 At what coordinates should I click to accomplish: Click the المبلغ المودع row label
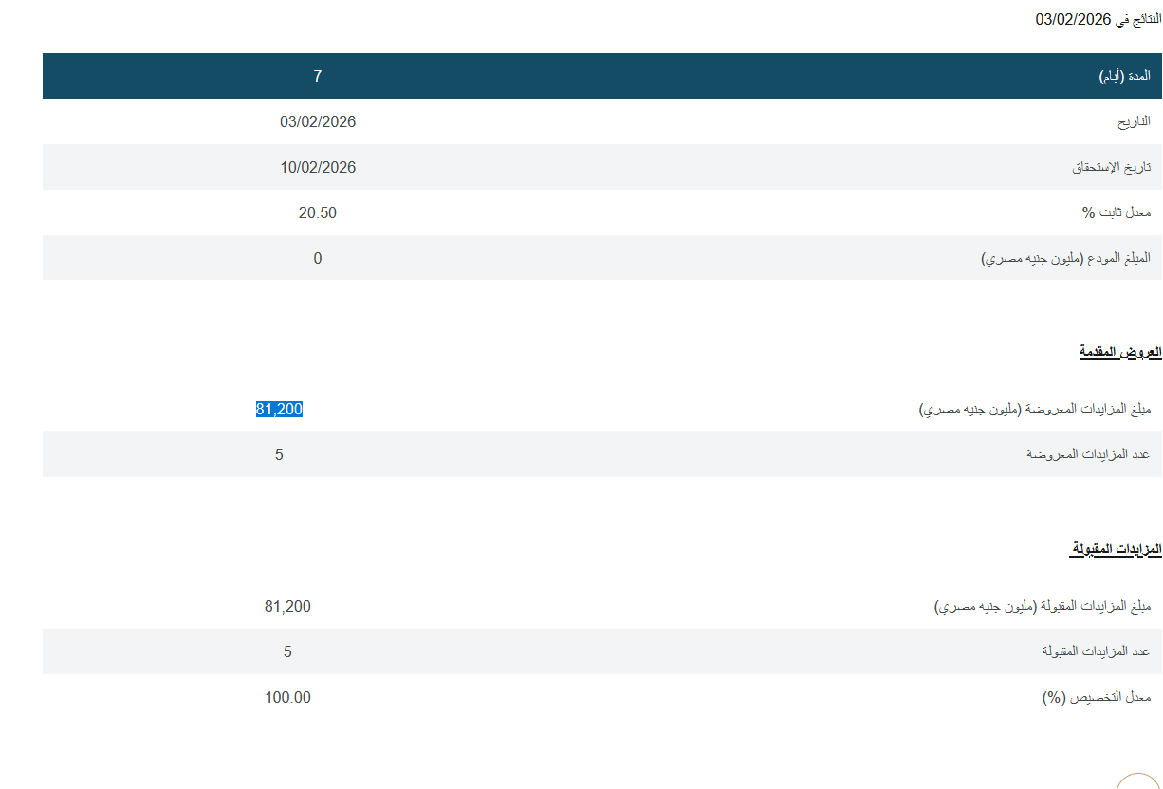pos(1065,258)
